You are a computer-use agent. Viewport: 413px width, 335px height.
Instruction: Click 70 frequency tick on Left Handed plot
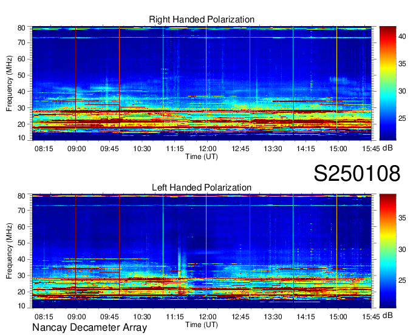point(21,211)
